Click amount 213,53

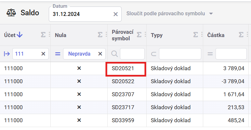236,107
